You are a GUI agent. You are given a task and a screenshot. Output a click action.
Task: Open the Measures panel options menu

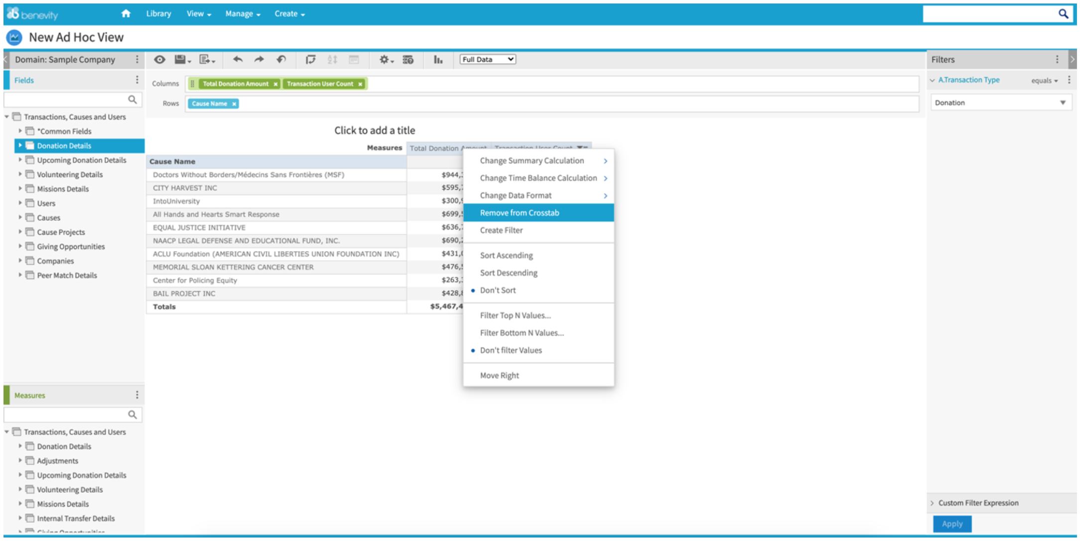pos(137,395)
